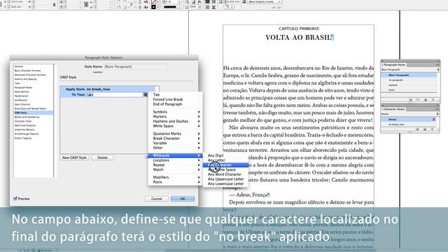448x252 pixels.
Task: Open the Modifiers submenu
Action: [175, 177]
